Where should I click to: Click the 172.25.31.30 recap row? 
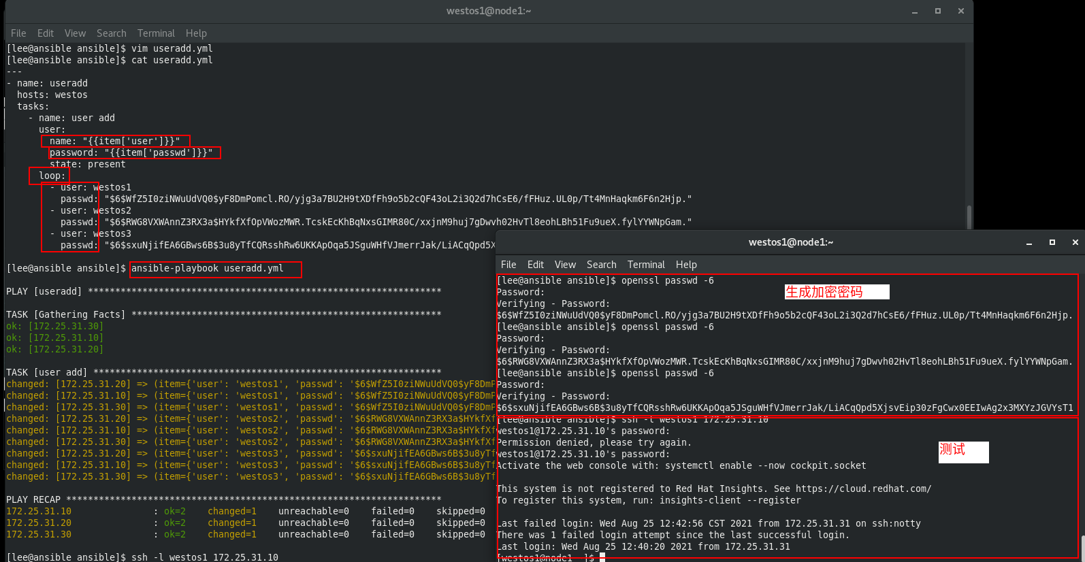point(246,535)
